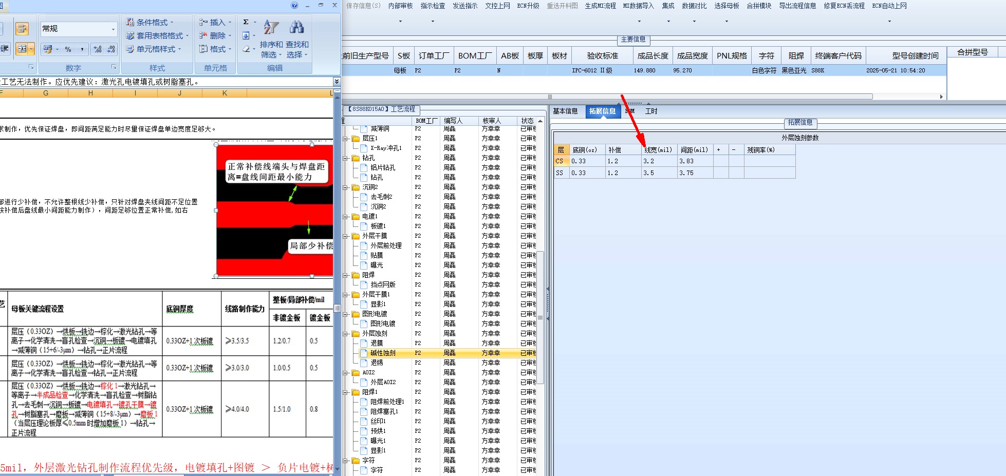Click 发送指示 in the top menu
This screenshot has height=476, width=1006.
465,6
